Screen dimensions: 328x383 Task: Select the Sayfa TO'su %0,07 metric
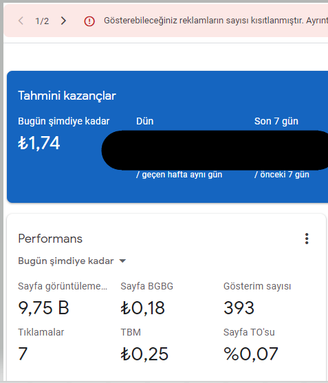[251, 345]
